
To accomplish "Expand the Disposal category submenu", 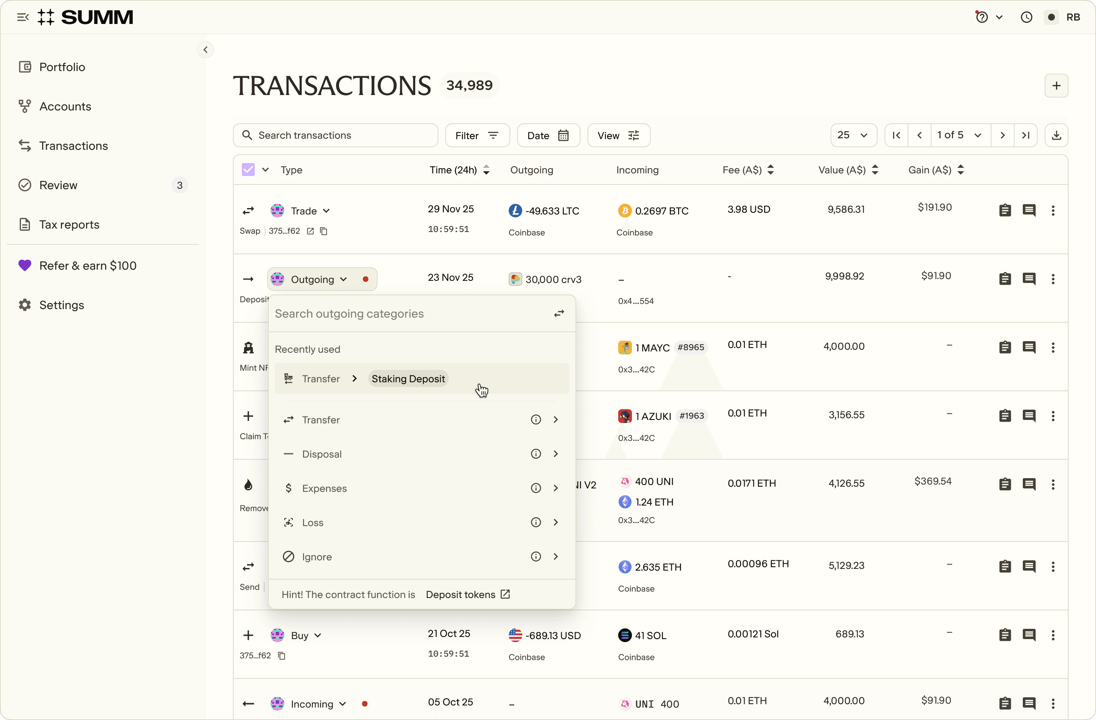I will pos(555,454).
